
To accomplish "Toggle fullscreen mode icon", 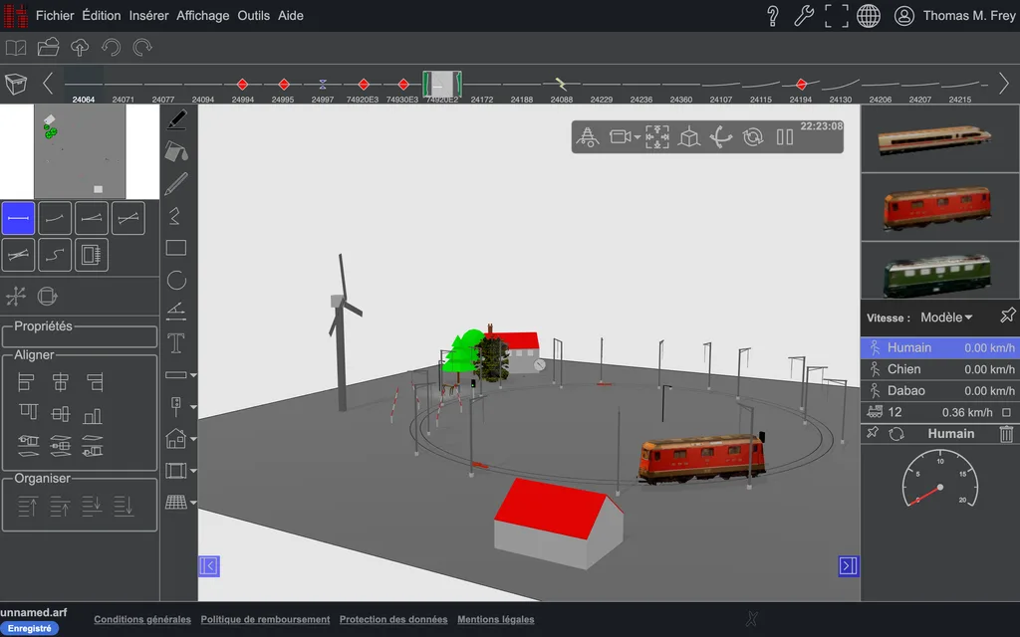I will (836, 16).
